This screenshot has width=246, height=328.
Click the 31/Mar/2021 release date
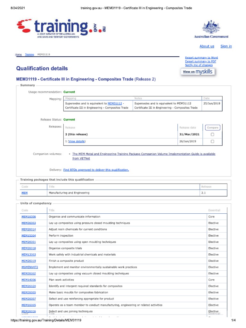[x=189, y=134]
